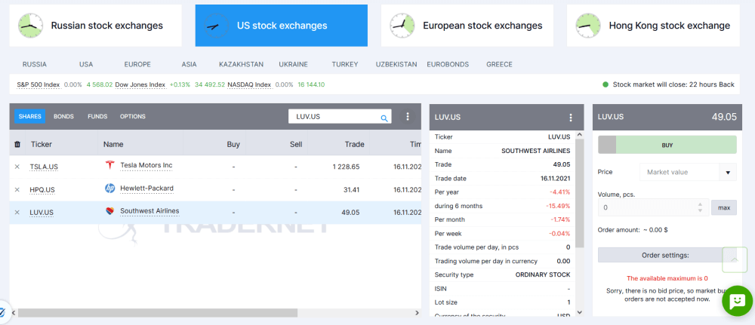The image size is (755, 325).
Task: Sort by the Ticker column header
Action: click(42, 144)
